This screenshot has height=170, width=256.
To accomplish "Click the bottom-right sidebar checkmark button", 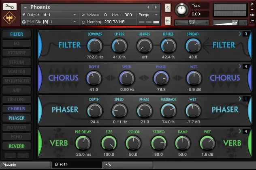I will tap(23, 155).
